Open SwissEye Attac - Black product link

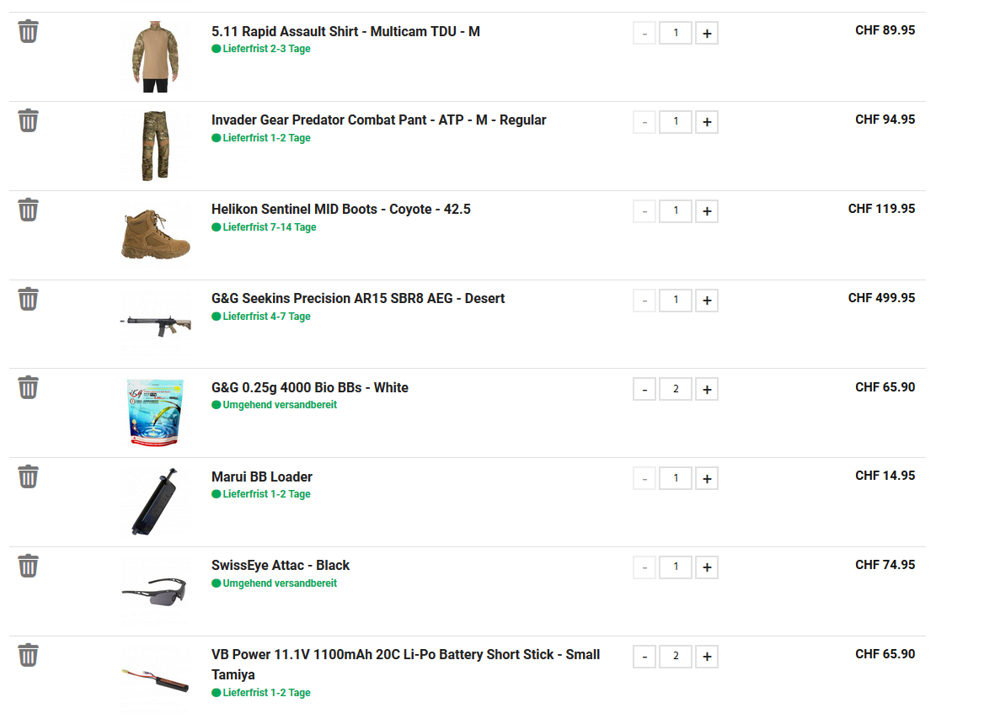[x=281, y=566]
